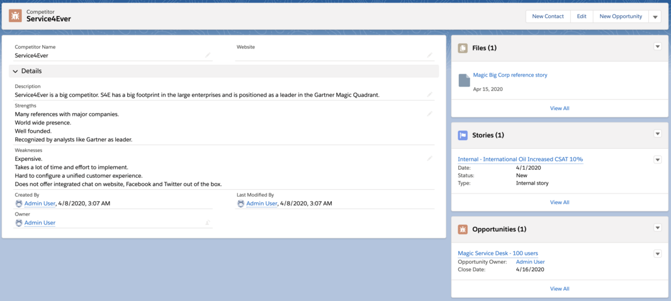
Task: Open the Stories panel dropdown menu
Action: coord(657,134)
